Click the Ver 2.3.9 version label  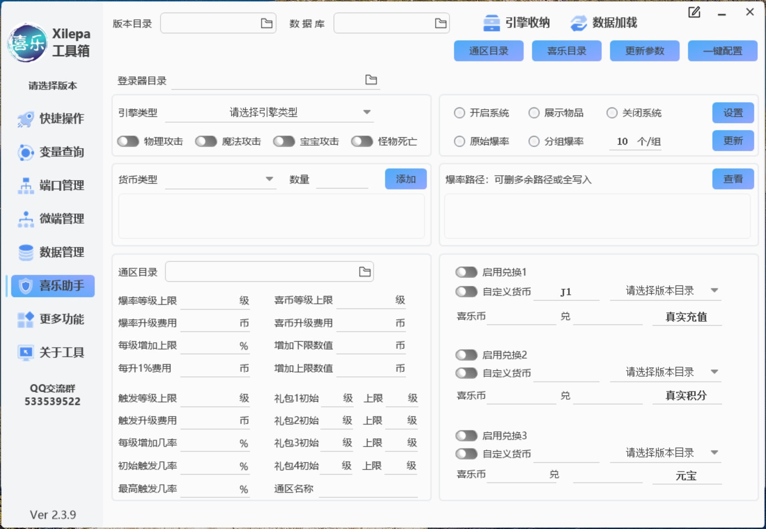53,515
